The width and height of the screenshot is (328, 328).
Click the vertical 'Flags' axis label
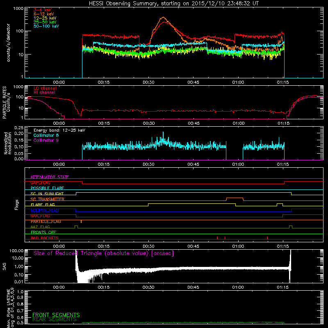tap(17, 205)
